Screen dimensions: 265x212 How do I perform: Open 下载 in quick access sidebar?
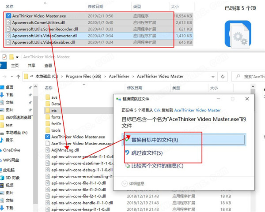pos(9,95)
